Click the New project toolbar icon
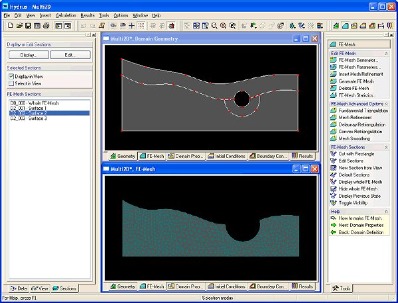Screen dimensions: 398x303 [x=11, y=26]
